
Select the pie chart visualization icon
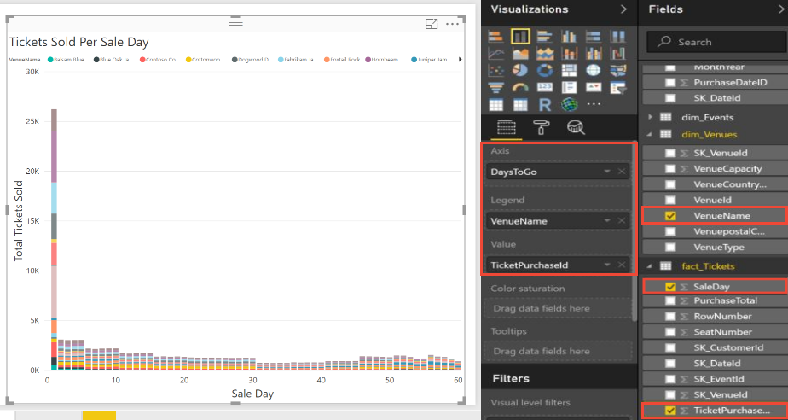[520, 71]
